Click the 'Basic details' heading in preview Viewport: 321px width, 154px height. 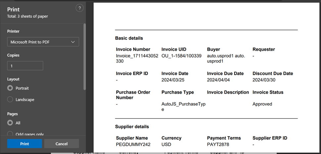129,38
